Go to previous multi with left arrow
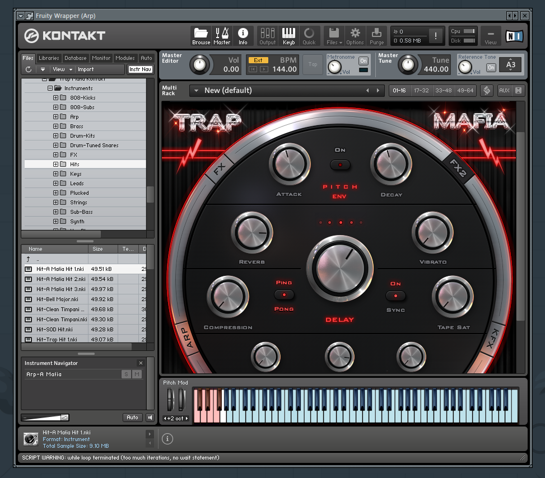Screen dimensions: 545x478 tap(367, 90)
